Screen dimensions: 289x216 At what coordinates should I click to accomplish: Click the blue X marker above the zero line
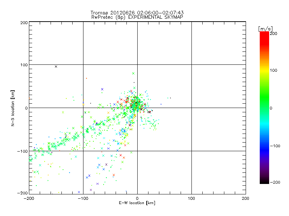(102, 89)
